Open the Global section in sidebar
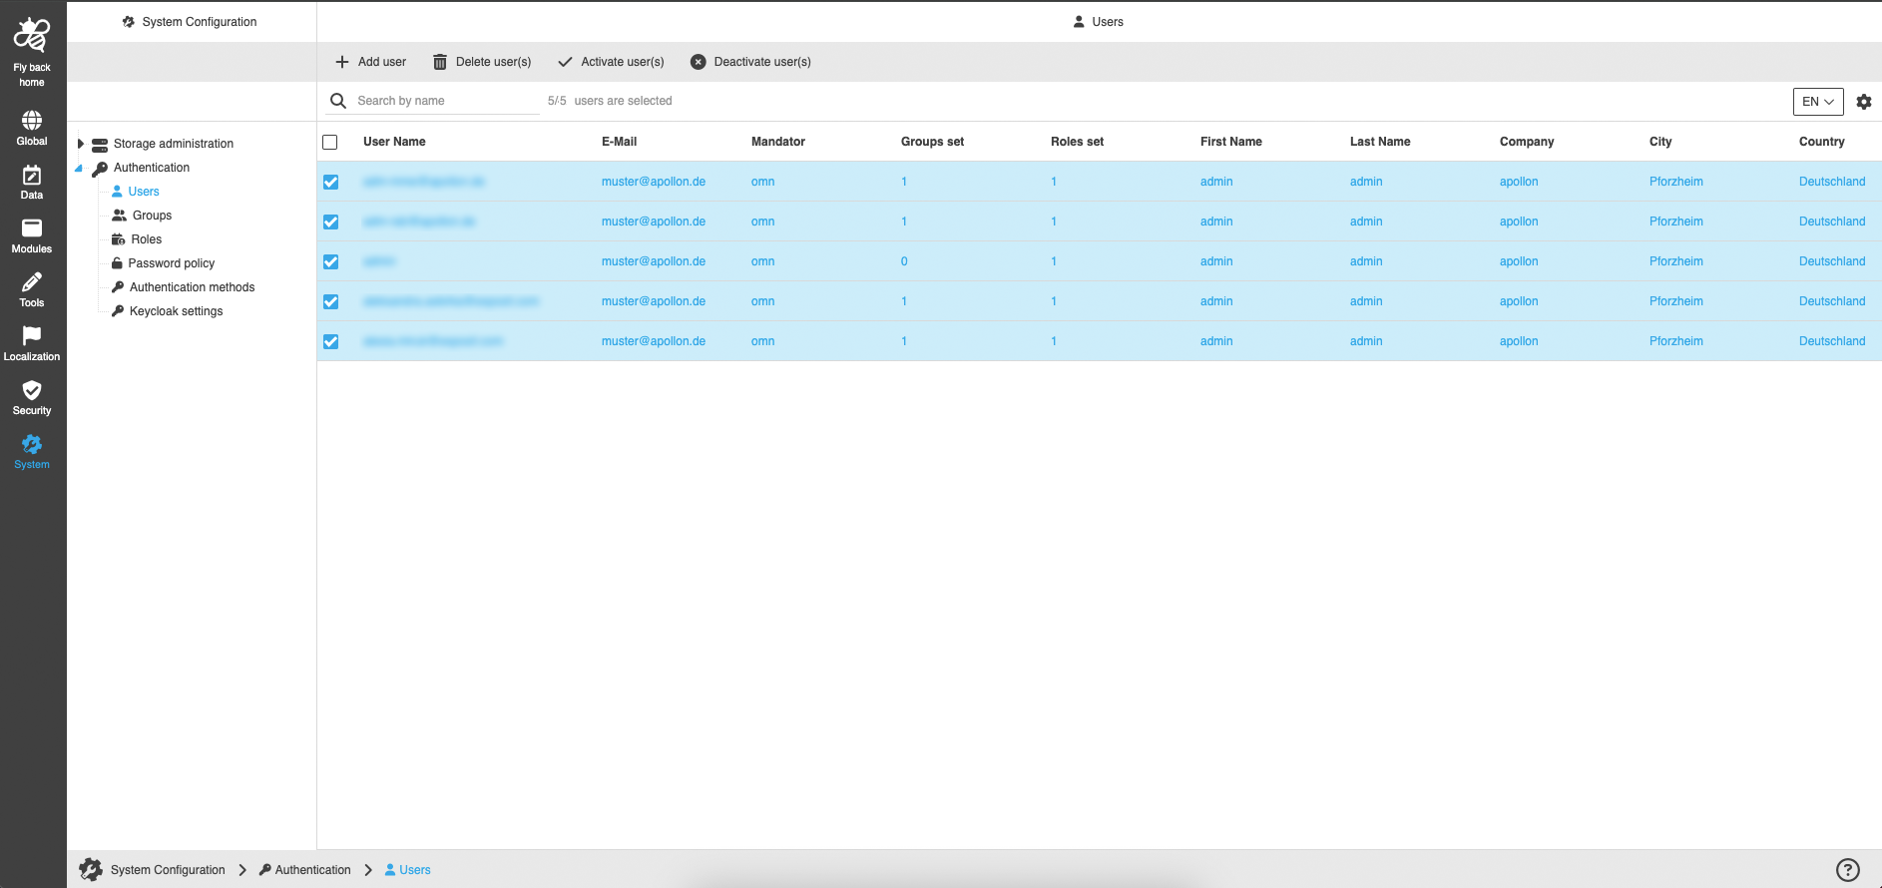Image resolution: width=1882 pixels, height=888 pixels. pos(32,122)
